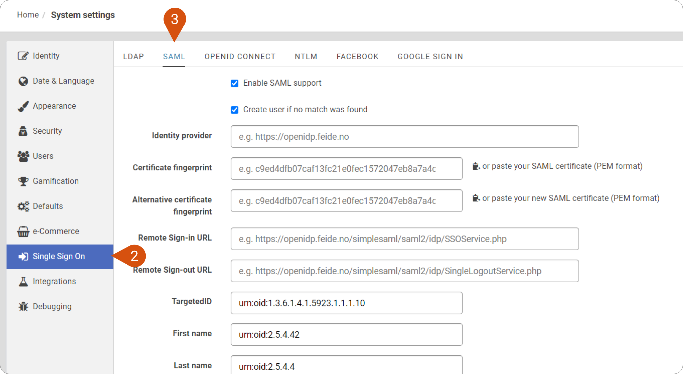The width and height of the screenshot is (683, 374).
Task: Go to the Home breadcrumb link
Action: pyautogui.click(x=28, y=15)
